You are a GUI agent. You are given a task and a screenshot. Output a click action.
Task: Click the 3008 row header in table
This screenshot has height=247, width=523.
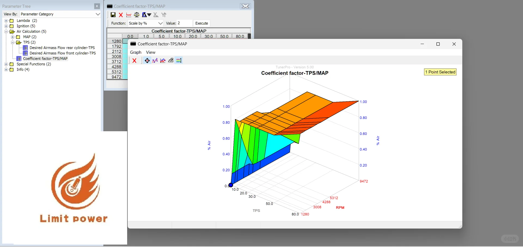tap(115, 57)
